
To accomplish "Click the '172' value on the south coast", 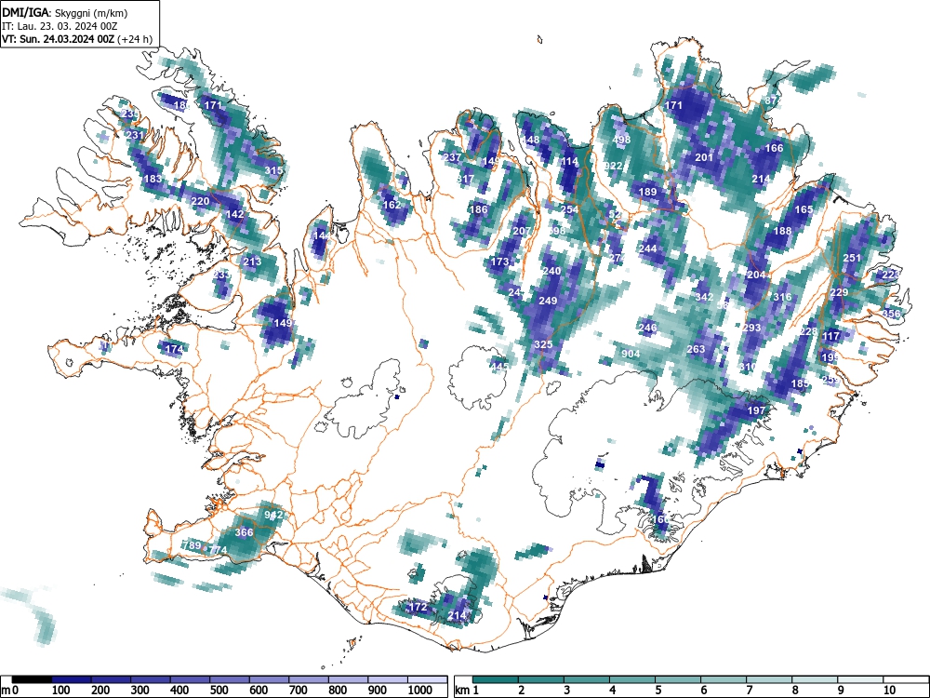I will pos(418,607).
